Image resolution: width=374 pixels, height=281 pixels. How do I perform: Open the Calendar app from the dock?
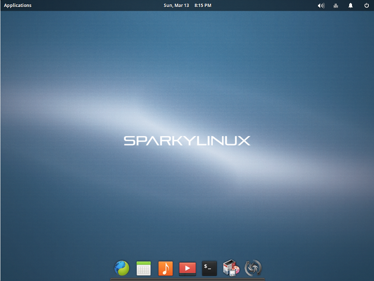pyautogui.click(x=144, y=268)
